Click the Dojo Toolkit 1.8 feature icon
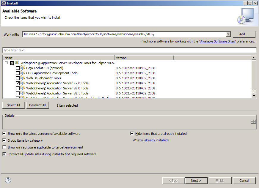This screenshot has width=259, height=188. (x=23, y=68)
